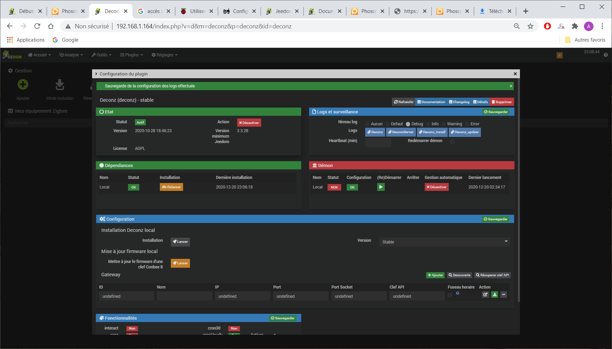Open the Version Stable dropdown
This screenshot has height=349, width=612.
tap(444, 242)
